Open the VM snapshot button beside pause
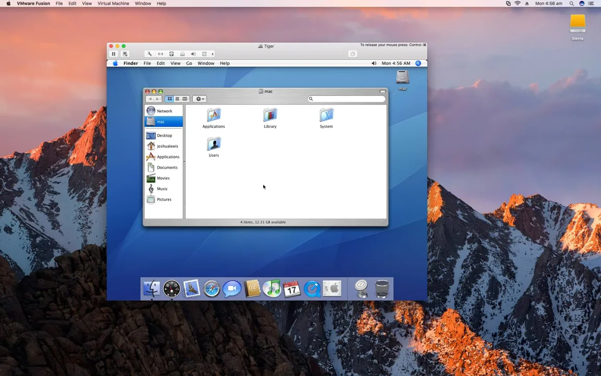 coord(125,54)
